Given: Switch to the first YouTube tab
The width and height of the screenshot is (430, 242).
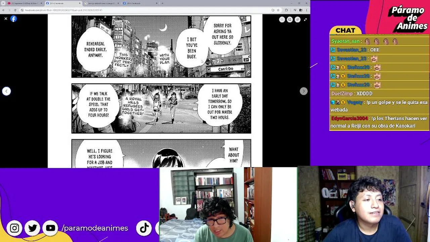Looking at the screenshot, I should pyautogui.click(x=25, y=3).
